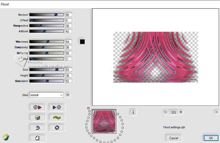Screen dimensions: 220x143
Task: Click the Complexity value field 38
Action: [69, 47]
